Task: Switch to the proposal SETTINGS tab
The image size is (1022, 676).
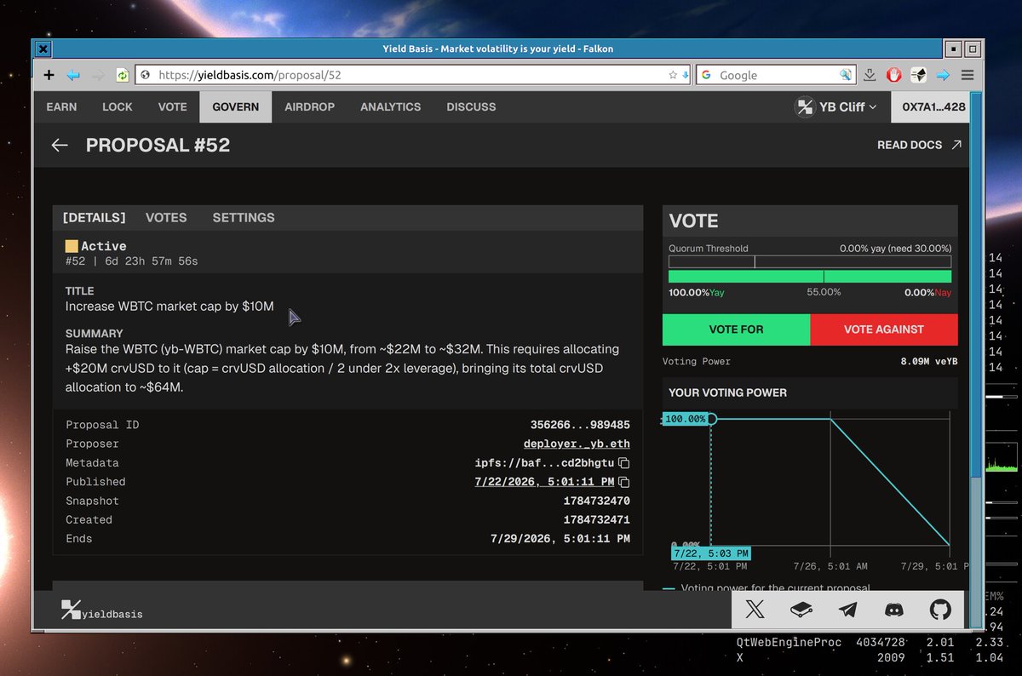Action: pos(244,218)
